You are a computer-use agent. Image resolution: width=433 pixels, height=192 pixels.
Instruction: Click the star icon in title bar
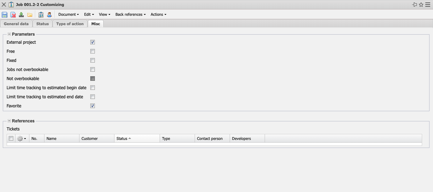coord(421,5)
